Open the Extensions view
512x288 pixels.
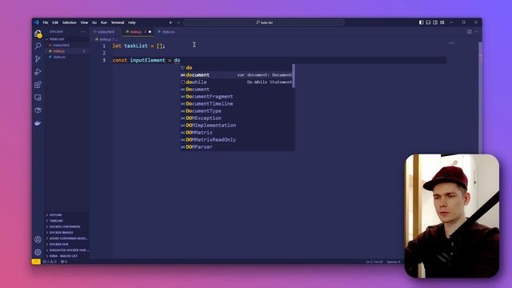(38, 85)
